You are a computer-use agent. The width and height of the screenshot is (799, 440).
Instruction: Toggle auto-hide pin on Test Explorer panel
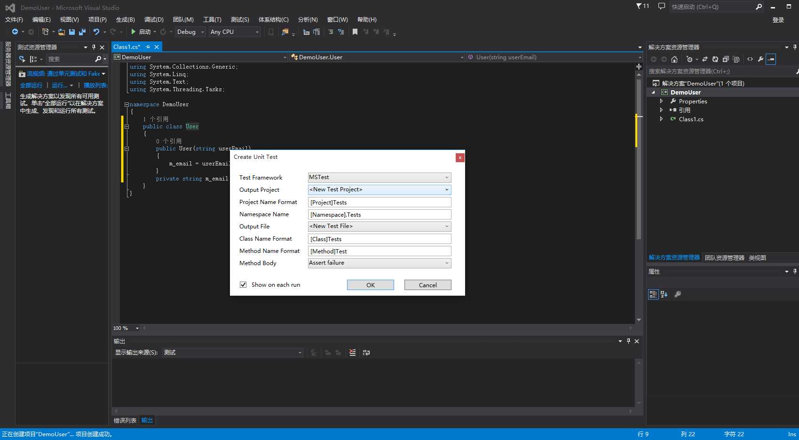pyautogui.click(x=94, y=47)
